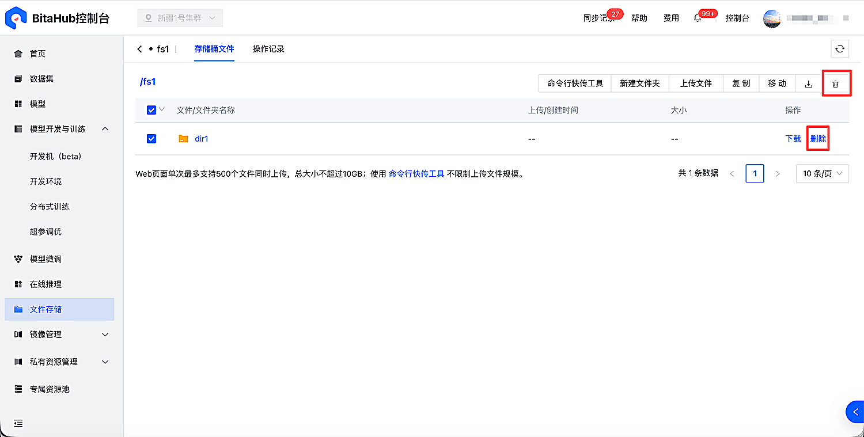Click the 上传文件 button
The height and width of the screenshot is (437, 864).
(x=696, y=83)
